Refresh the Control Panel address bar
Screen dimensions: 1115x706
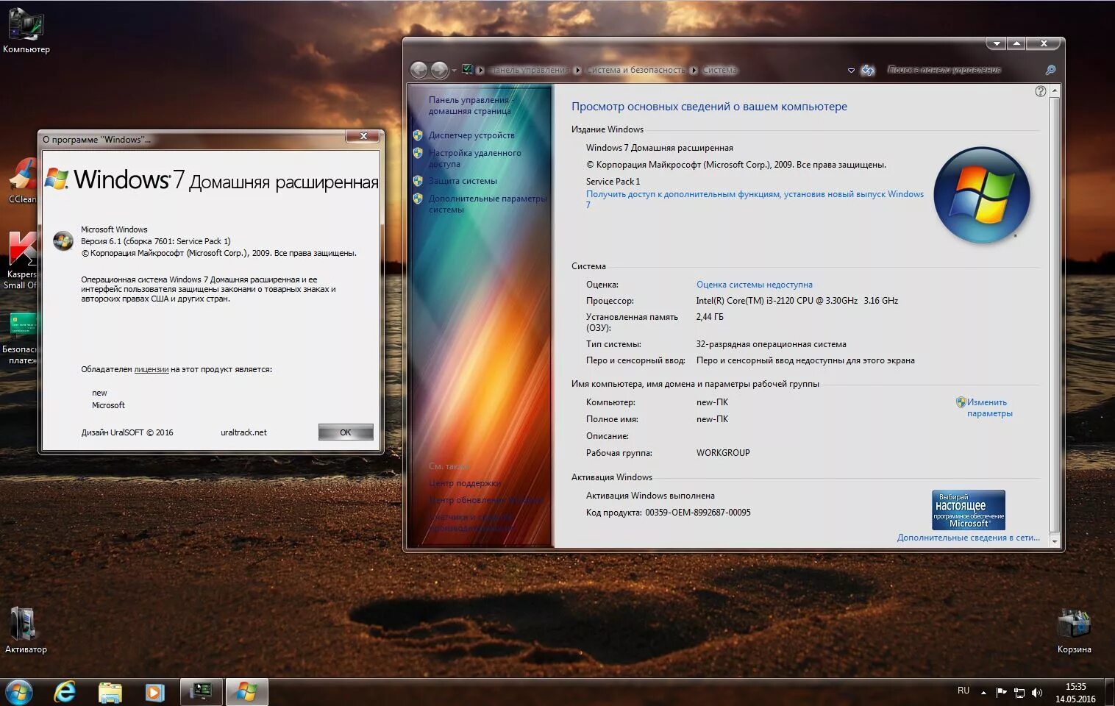pos(868,70)
